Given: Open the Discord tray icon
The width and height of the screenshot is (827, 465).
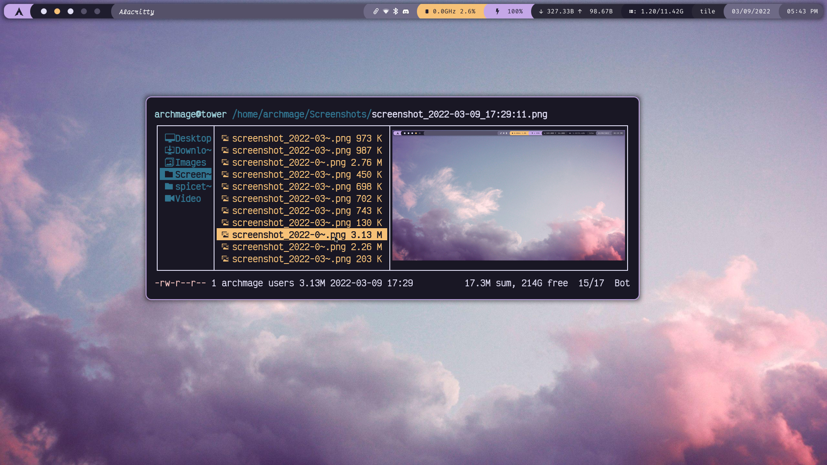Looking at the screenshot, I should pos(406,12).
